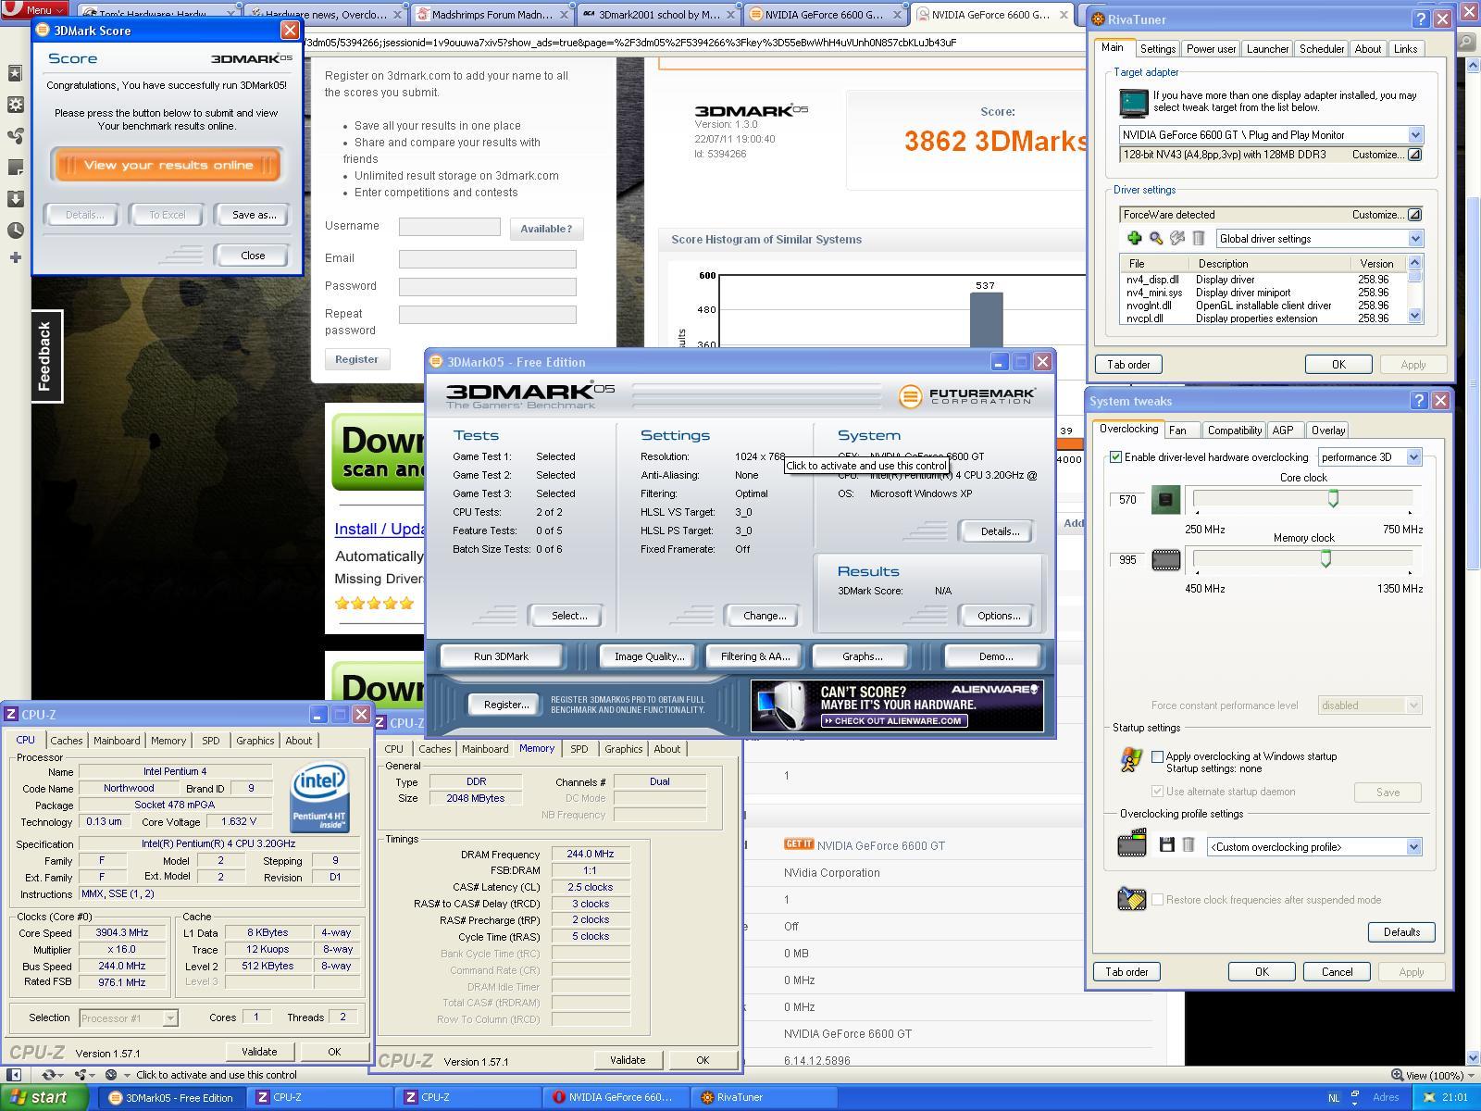Switch to Mainboard tab in the front CPU-Z window
Viewport: 1481px width, 1111px height.
117,741
